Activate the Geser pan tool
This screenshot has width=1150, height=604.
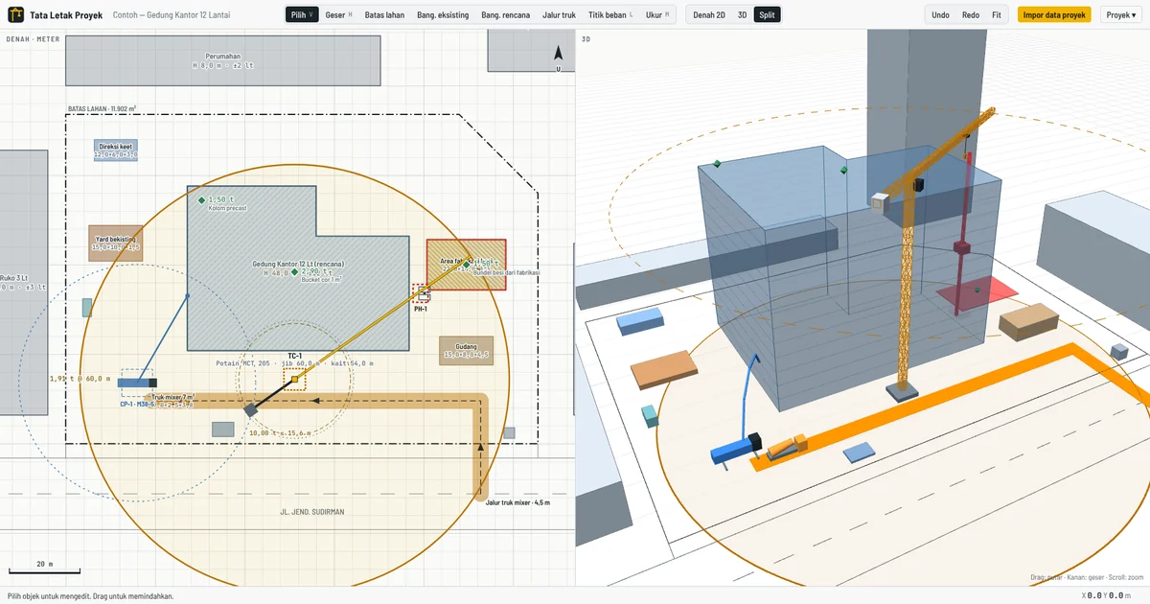click(x=339, y=15)
